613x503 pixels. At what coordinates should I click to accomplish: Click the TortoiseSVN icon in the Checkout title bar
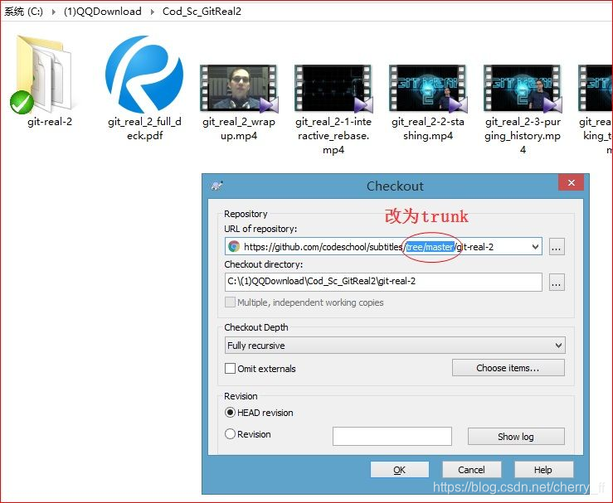217,186
